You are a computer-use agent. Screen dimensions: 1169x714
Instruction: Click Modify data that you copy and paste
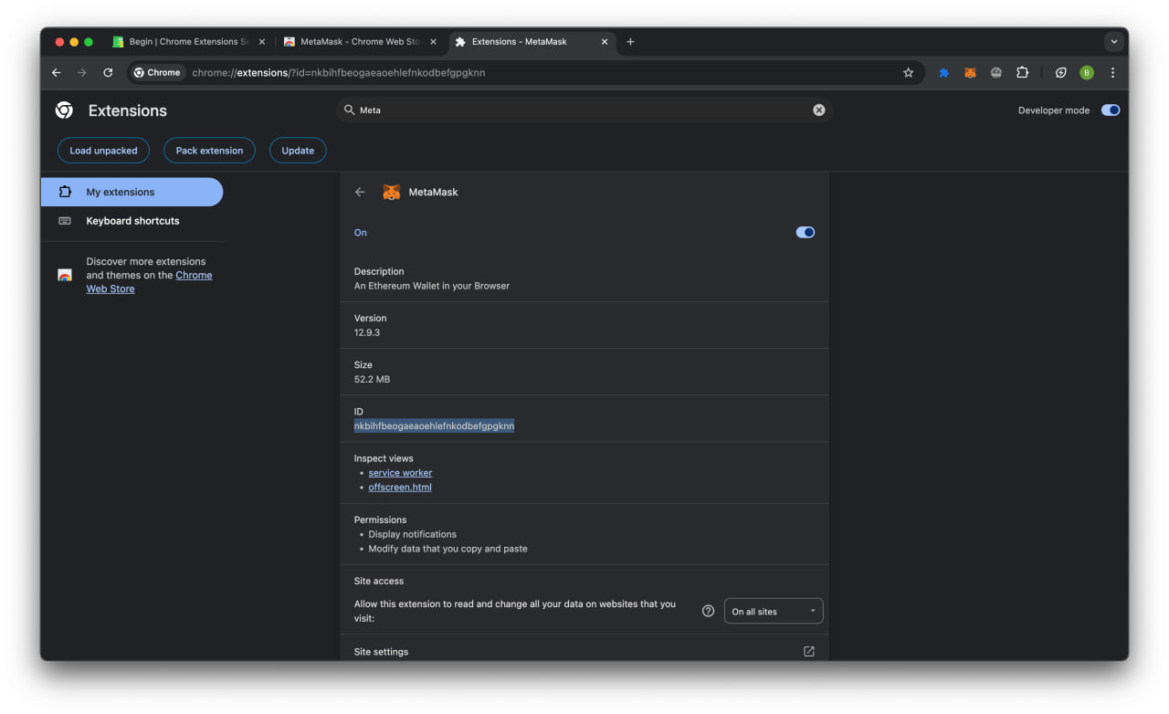pyautogui.click(x=448, y=549)
